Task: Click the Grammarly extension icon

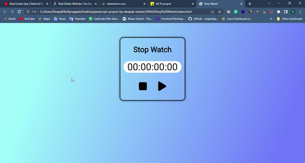Action: 236,12
